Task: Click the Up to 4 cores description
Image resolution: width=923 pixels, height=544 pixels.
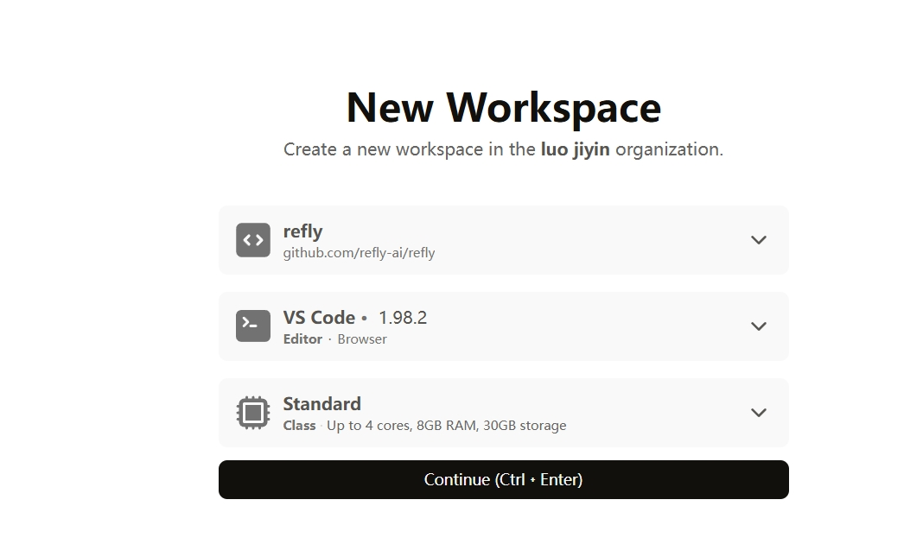Action: 446,425
